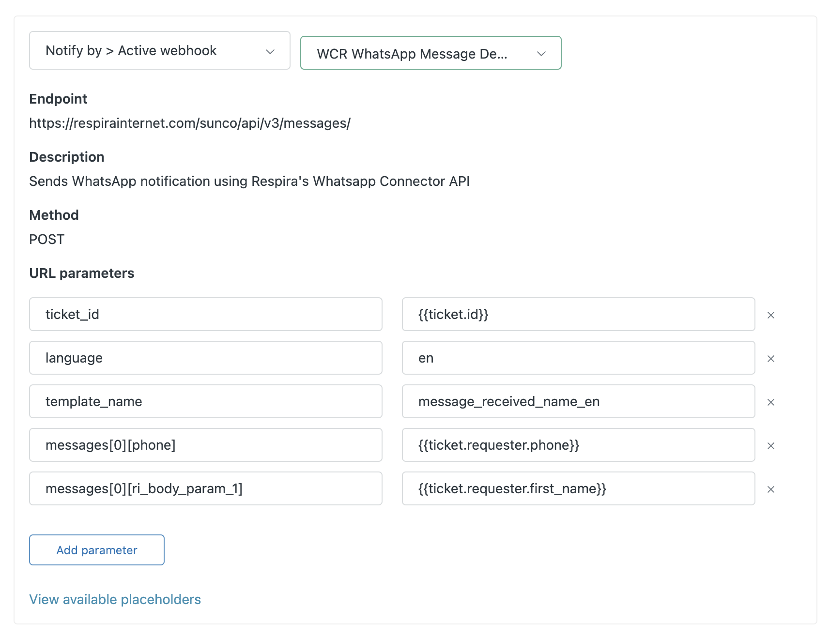
Task: Edit the message_received_name_en value field
Action: tap(578, 402)
